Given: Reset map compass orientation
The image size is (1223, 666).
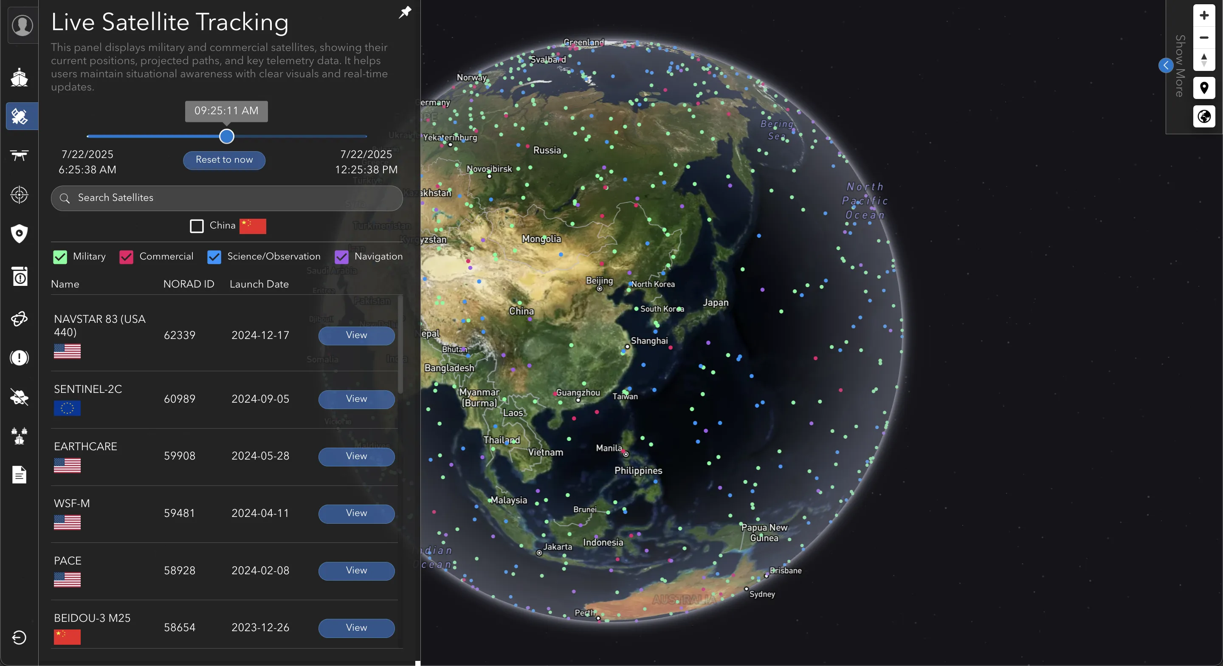Looking at the screenshot, I should [x=1203, y=60].
